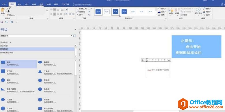Click the account user icon at top right

pyautogui.click(x=222, y=4)
